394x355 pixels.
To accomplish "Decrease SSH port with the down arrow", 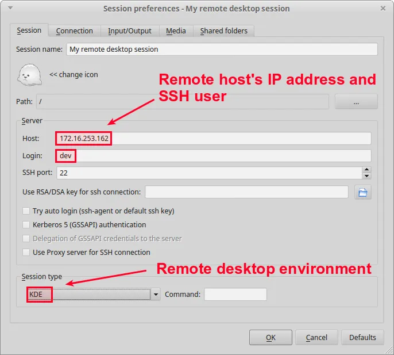I will click(366, 175).
